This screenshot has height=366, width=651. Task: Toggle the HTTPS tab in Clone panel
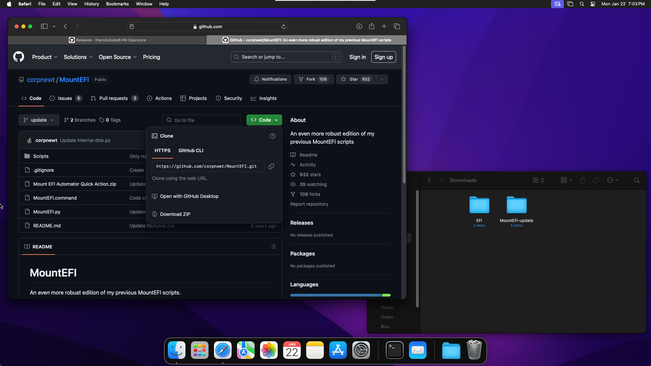click(x=162, y=150)
